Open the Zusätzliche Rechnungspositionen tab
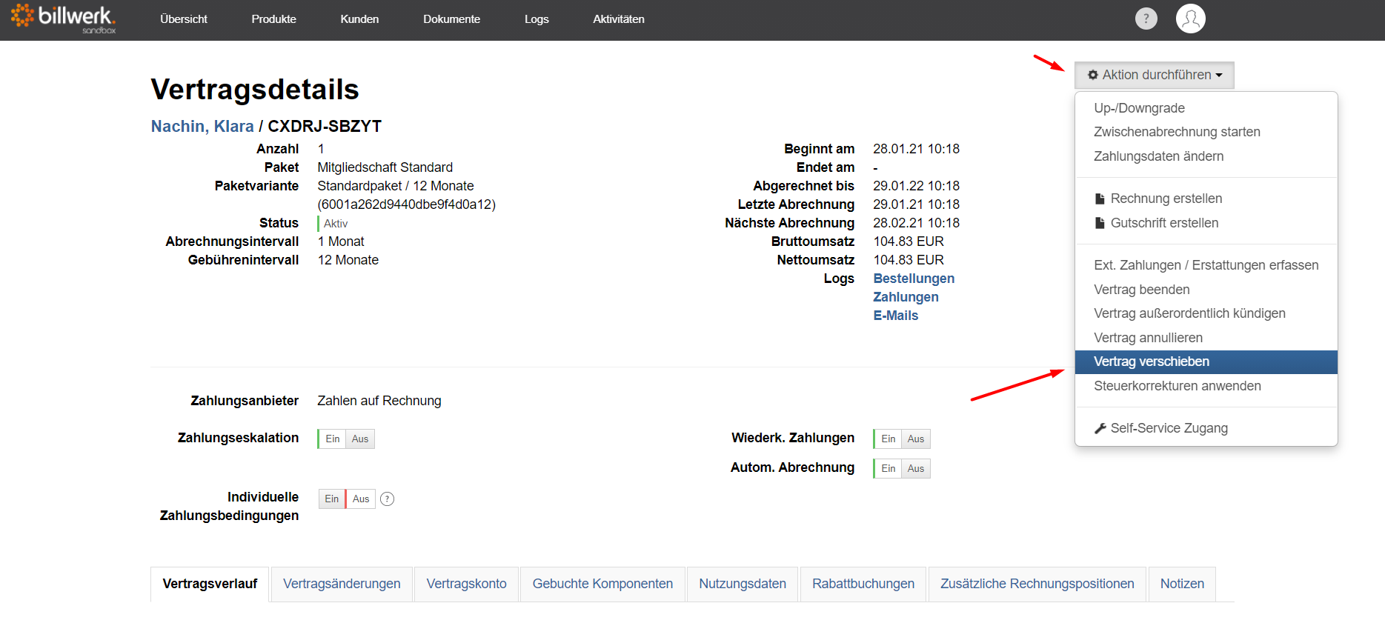 pos(1037,584)
